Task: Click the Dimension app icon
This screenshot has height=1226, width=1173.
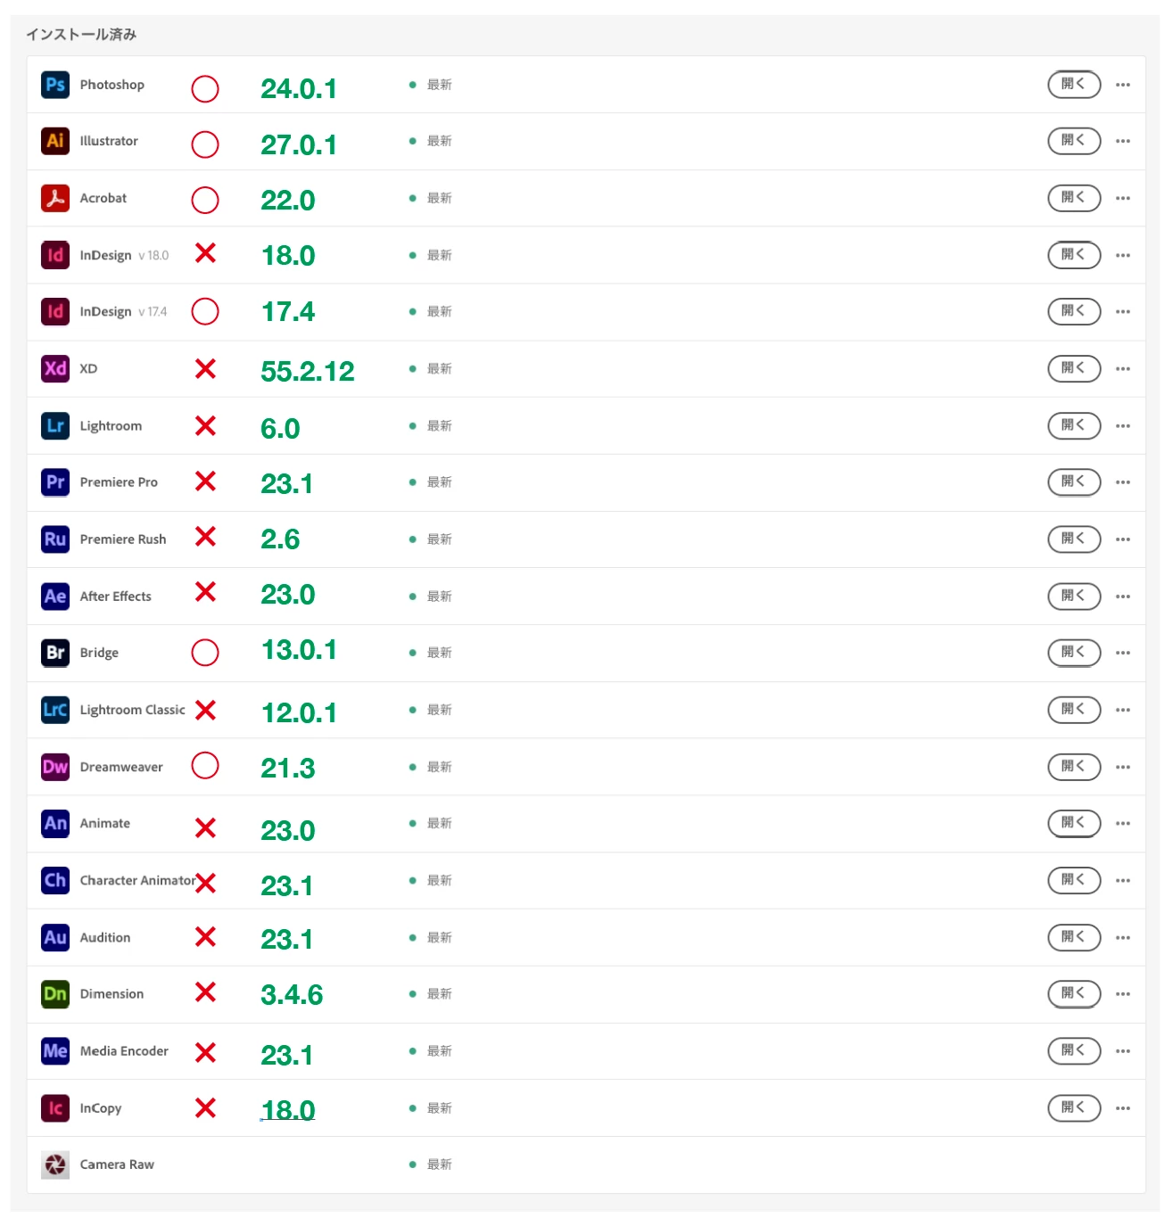Action: click(55, 993)
